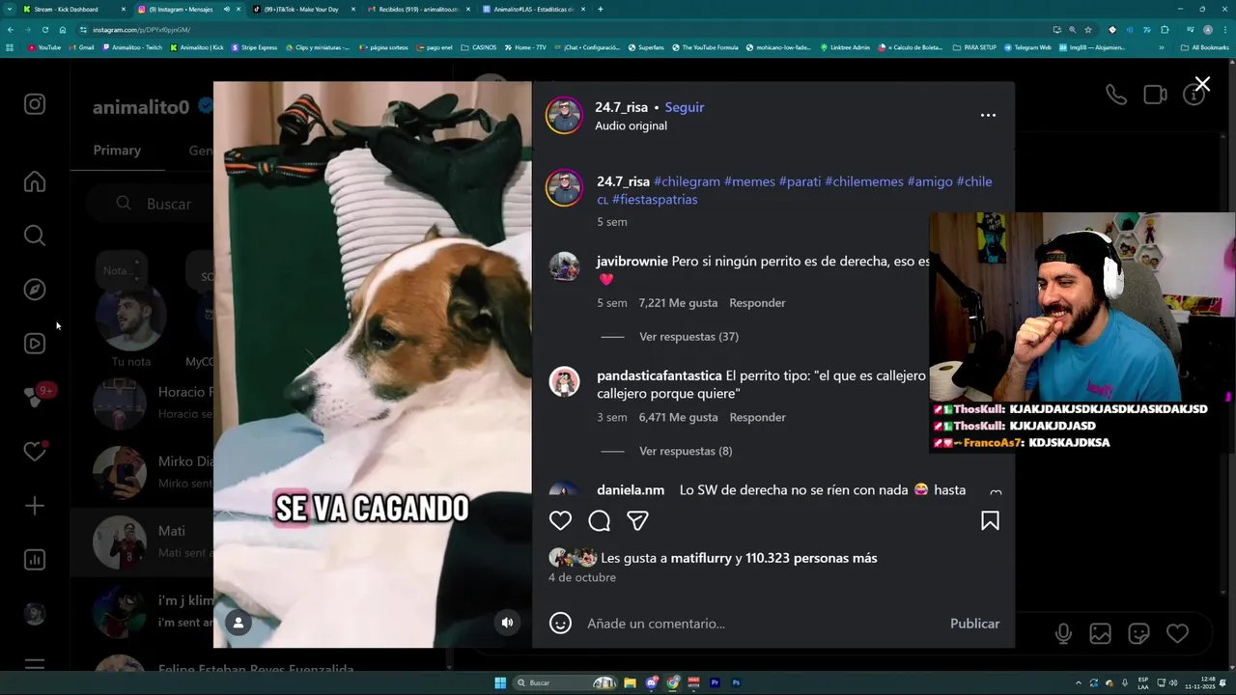Click 110.323 personas más likes link

(x=811, y=558)
